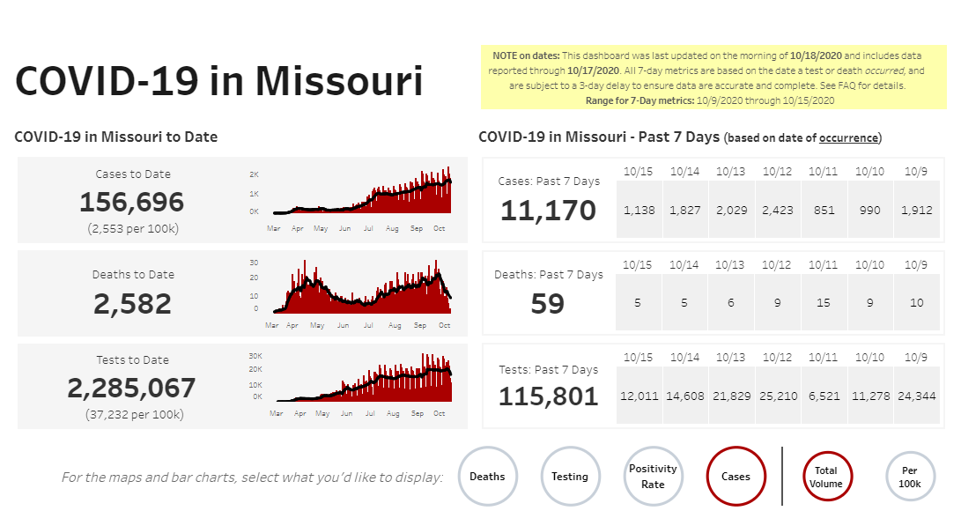Switch to Total Volume view
961x511 pixels.
point(826,477)
